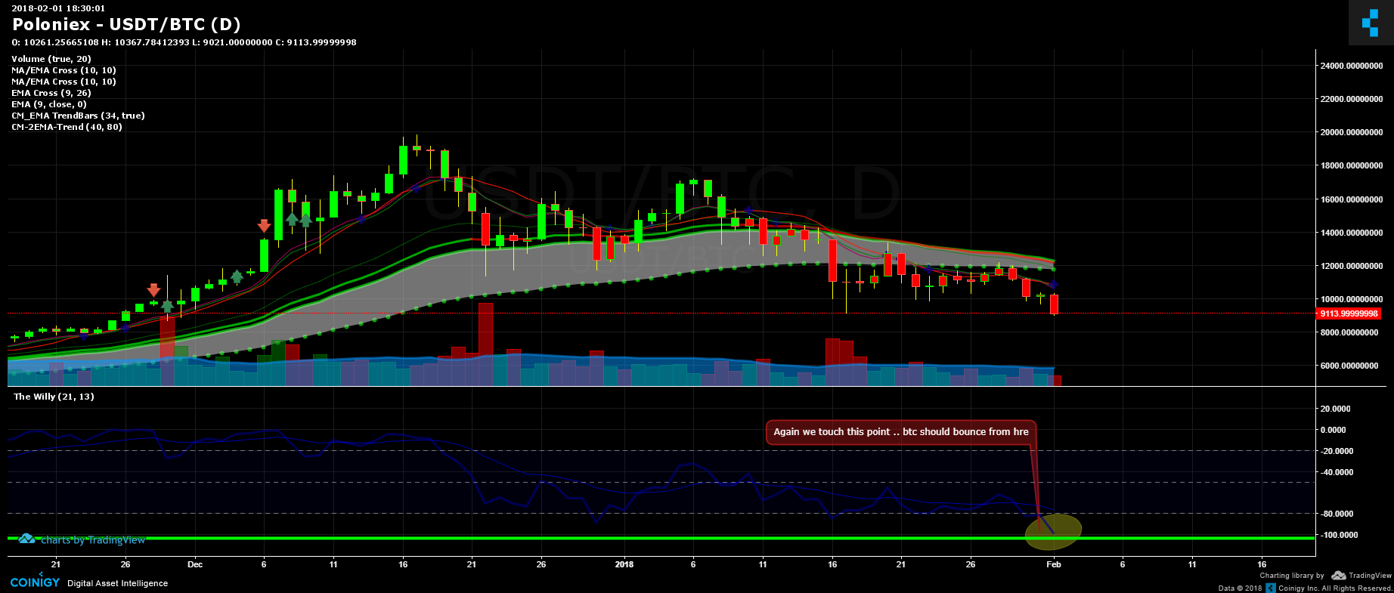The image size is (1394, 593).
Task: Click the 'Feb' date axis label
Action: pos(1053,564)
